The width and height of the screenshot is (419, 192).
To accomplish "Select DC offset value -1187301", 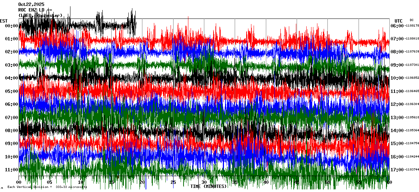I will pos(411,65).
